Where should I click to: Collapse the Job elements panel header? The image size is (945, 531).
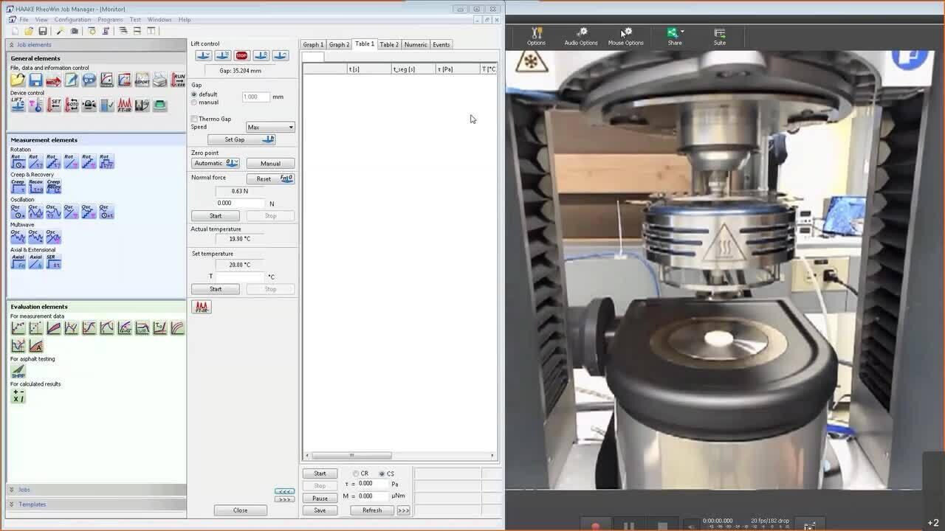[x=34, y=45]
